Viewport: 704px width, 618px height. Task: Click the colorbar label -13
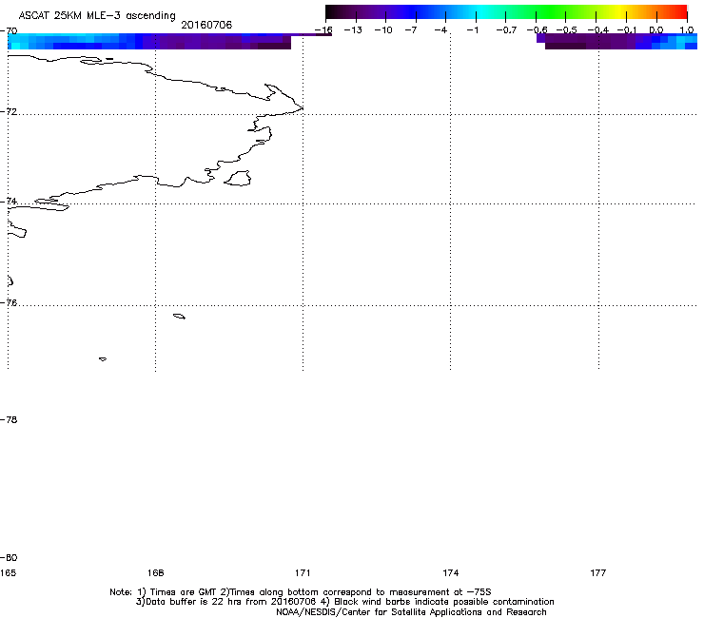(x=353, y=30)
